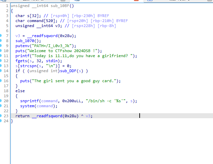Select the system function call
The image size is (213, 164).
[x=27, y=106]
